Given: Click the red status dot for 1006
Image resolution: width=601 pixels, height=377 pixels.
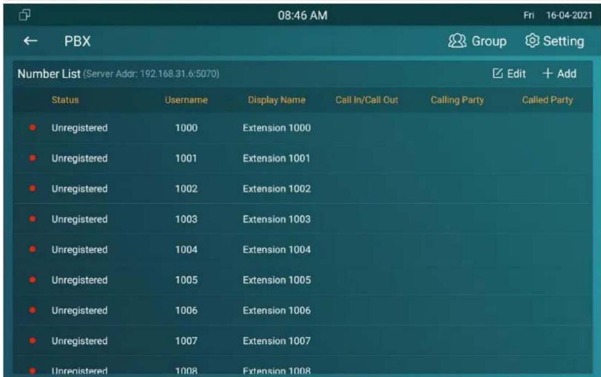Looking at the screenshot, I should [33, 310].
